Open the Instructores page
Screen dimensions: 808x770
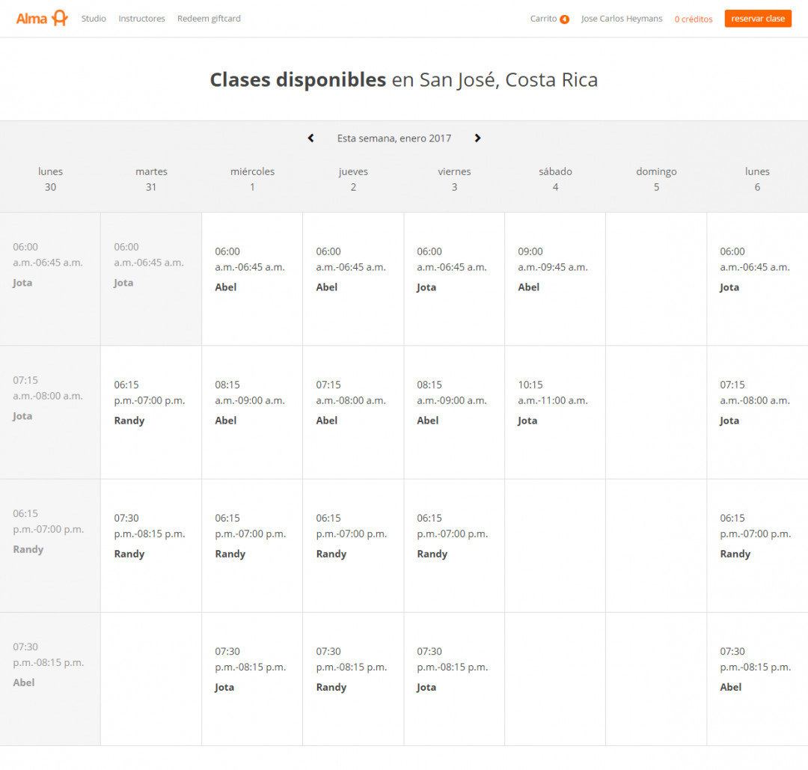(141, 19)
